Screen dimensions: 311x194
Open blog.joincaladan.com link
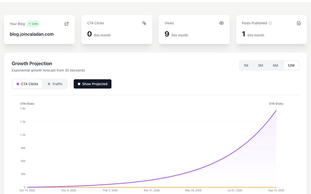pos(32,34)
